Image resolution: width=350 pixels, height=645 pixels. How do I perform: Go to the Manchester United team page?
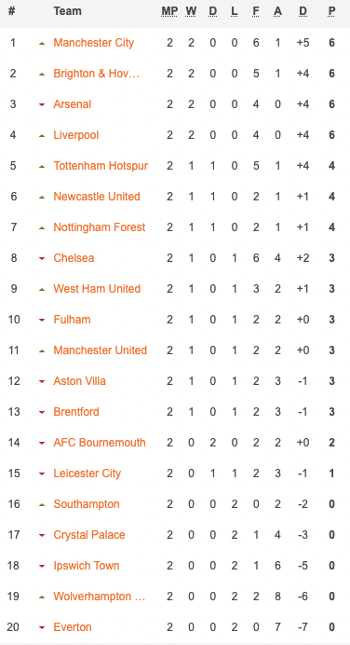point(101,350)
